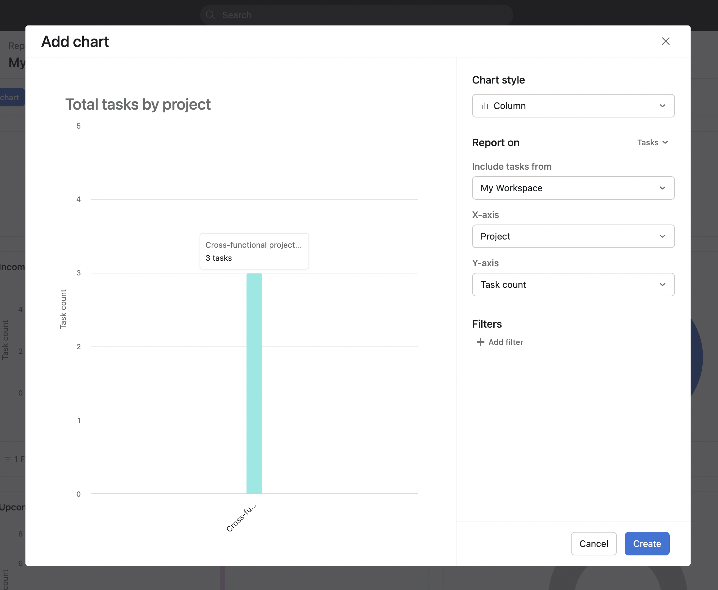Click the chevron arrow in the Project field
Viewport: 718px width, 590px height.
pos(662,236)
